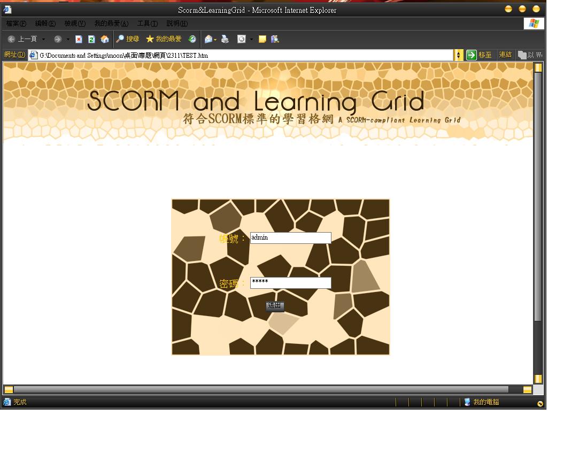Screen dimensions: 571x461
Task: Click the 移至 Go button
Action: (479, 55)
